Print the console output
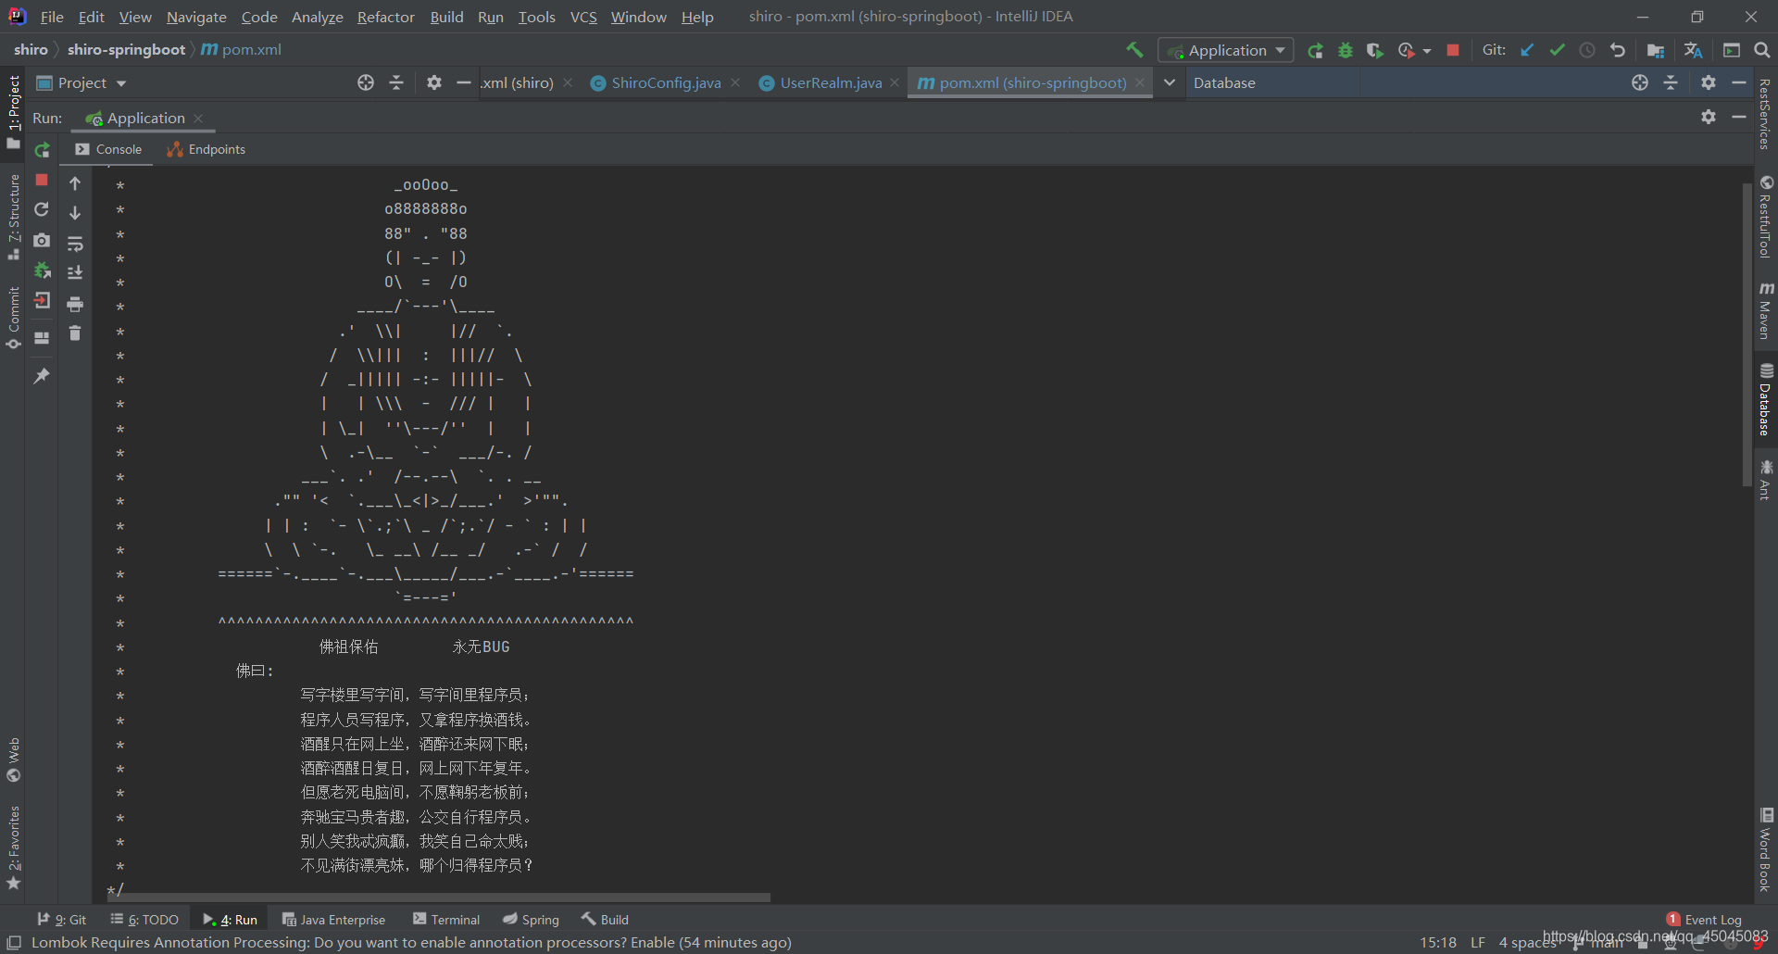The image size is (1778, 954). coord(75,304)
